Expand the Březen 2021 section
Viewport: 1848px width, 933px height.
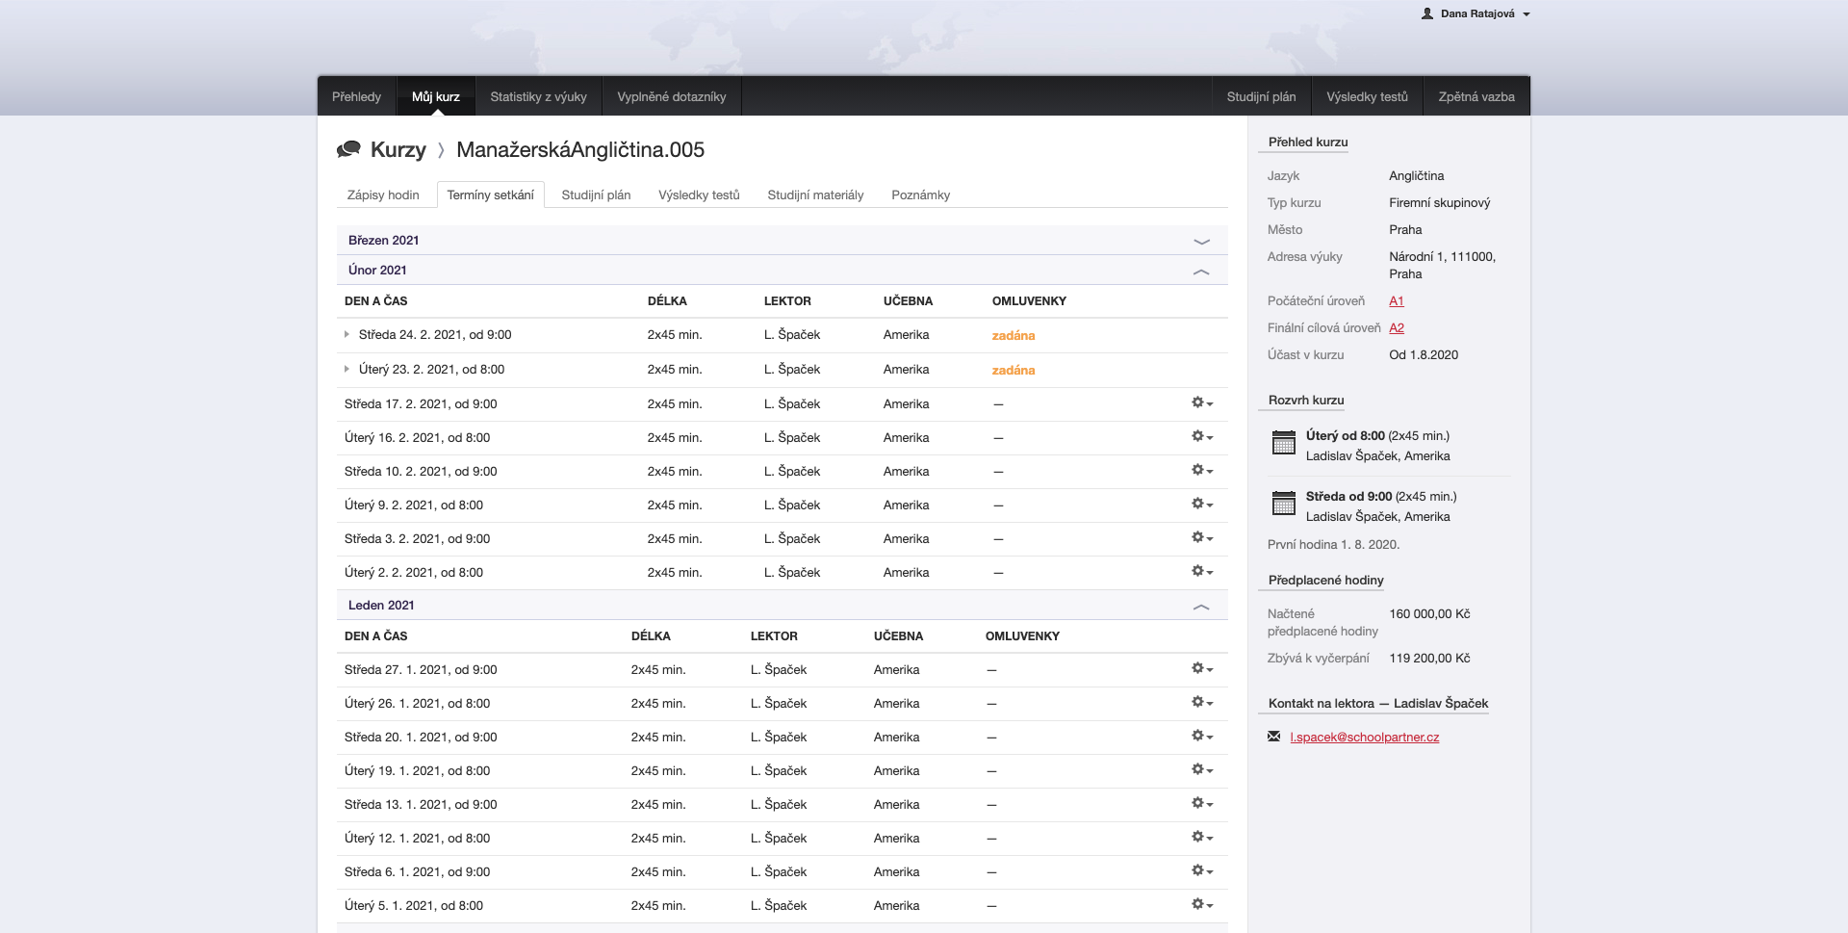pos(1201,241)
